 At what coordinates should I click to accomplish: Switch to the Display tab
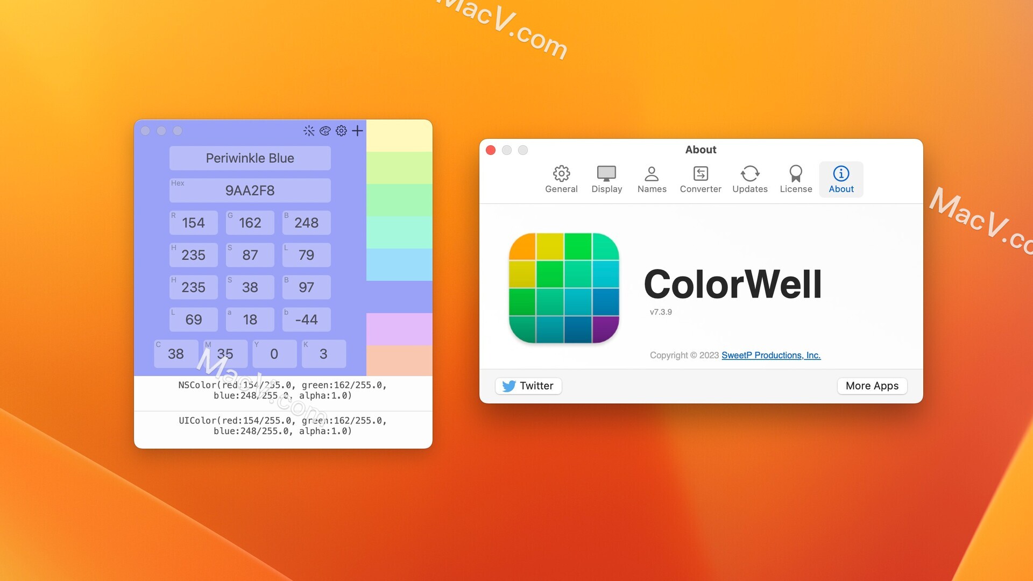(606, 180)
